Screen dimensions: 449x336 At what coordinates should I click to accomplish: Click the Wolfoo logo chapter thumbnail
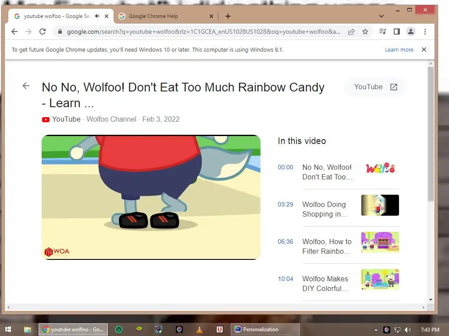click(380, 168)
